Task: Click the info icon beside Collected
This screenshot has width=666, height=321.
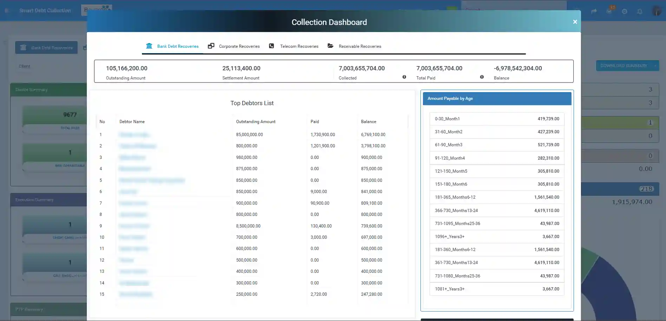Action: point(404,77)
